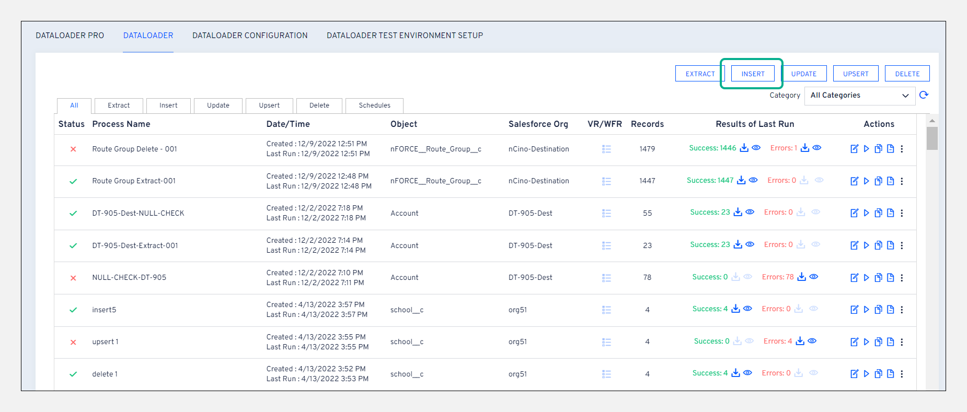Click the EXTRACT button

pyautogui.click(x=700, y=74)
